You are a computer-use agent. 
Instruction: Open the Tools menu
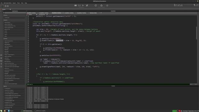(x=18, y=3)
